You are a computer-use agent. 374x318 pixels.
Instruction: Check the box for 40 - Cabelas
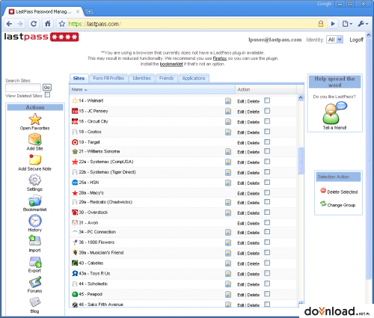267,263
